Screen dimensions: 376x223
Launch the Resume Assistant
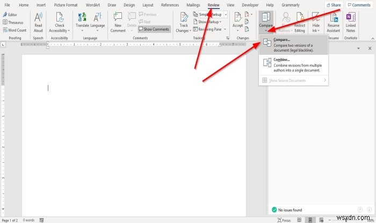tap(334, 23)
